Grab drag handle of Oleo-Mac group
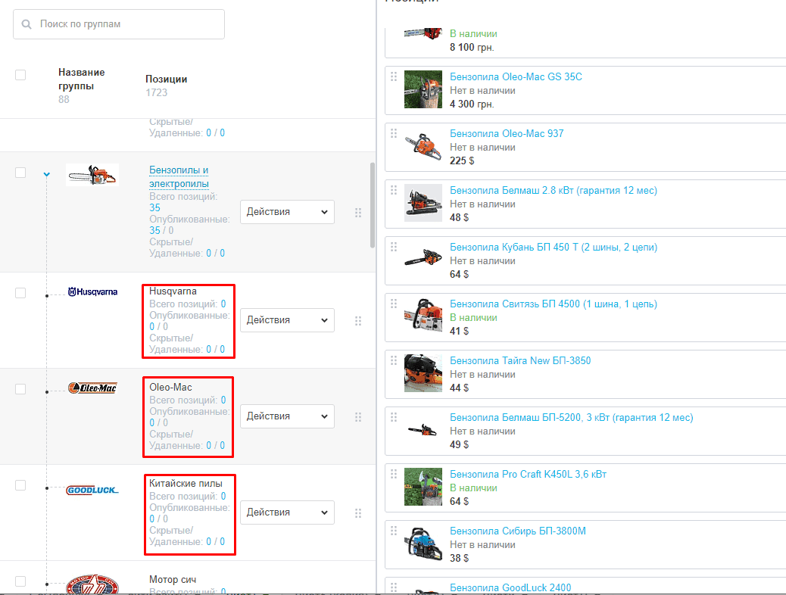This screenshot has height=595, width=786. pyautogui.click(x=358, y=417)
